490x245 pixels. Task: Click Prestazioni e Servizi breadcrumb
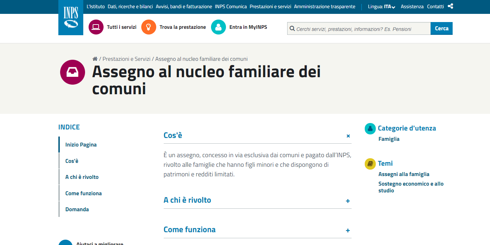coord(126,59)
